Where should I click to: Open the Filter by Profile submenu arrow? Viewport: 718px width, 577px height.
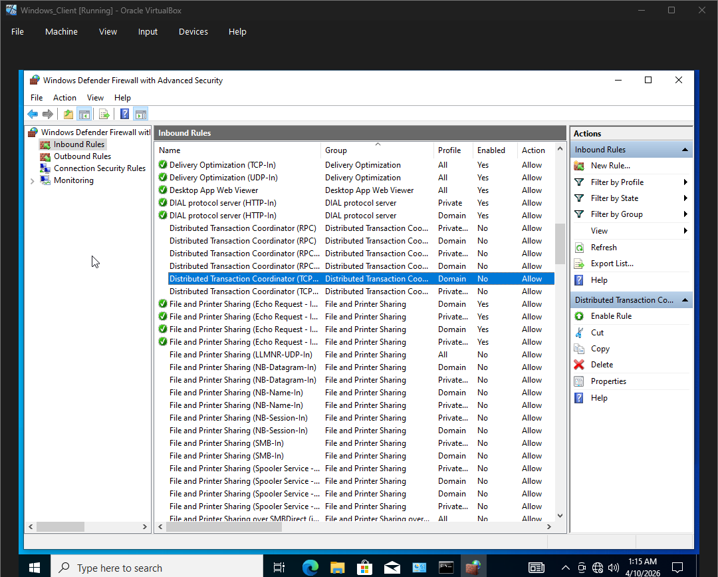tap(685, 182)
